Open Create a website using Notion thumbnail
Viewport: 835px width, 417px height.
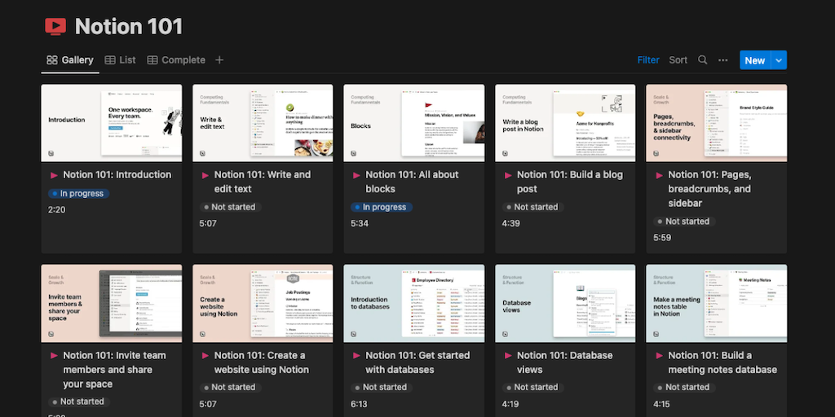tap(263, 303)
